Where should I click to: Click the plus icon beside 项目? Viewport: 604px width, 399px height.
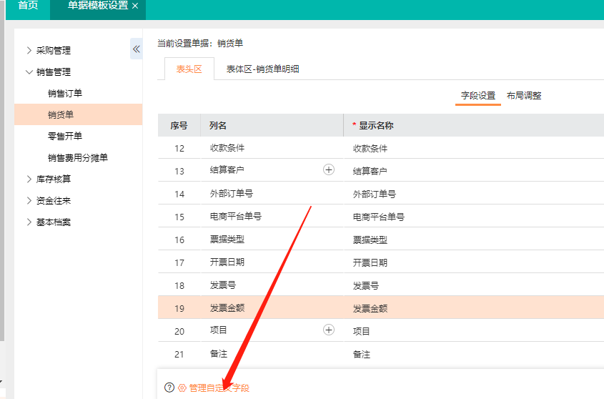[x=329, y=330]
